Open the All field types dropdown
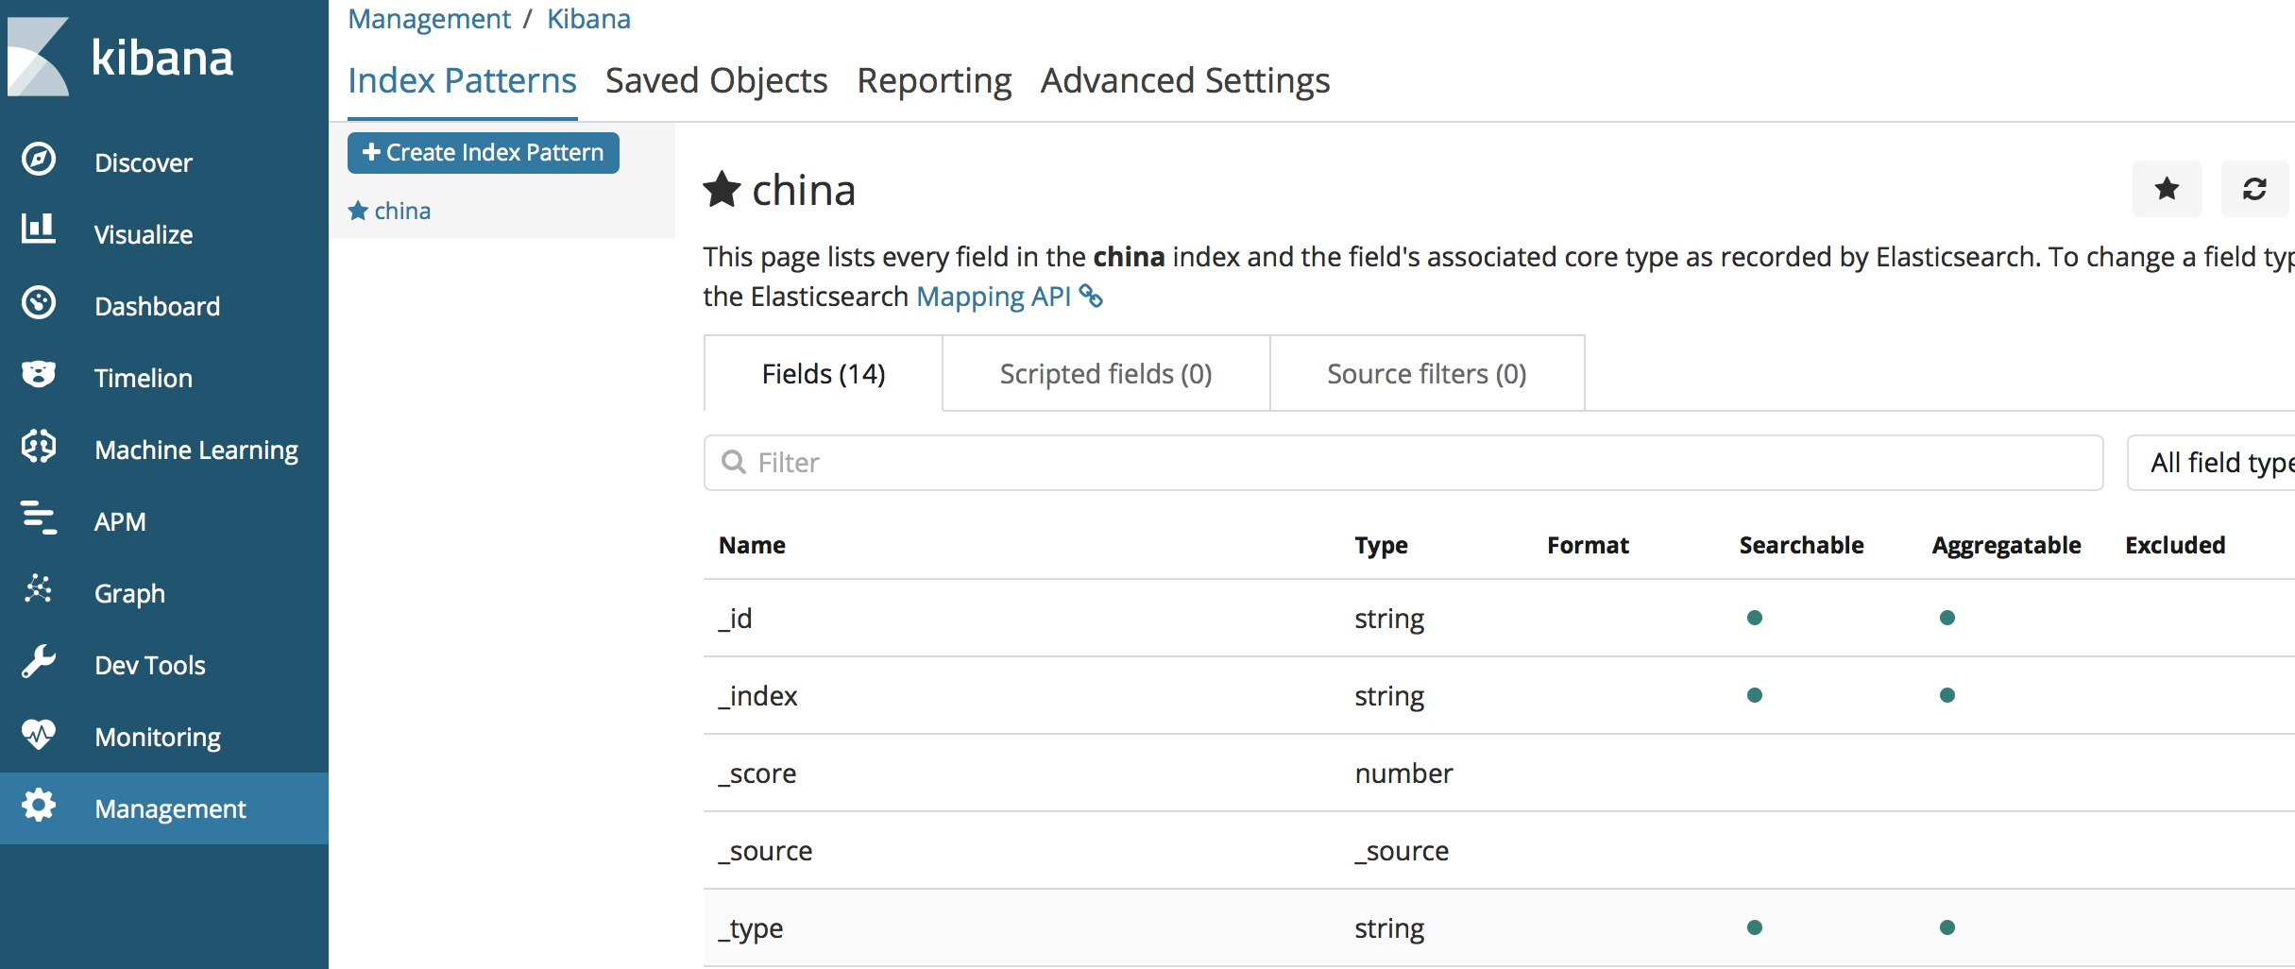This screenshot has height=969, width=2295. point(2215,463)
